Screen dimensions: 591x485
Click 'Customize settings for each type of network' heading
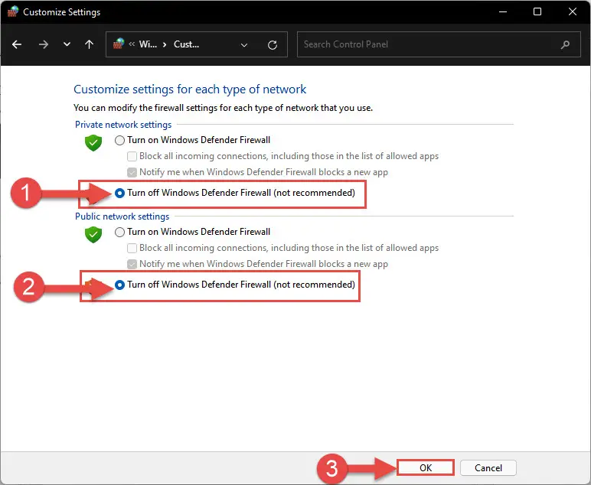point(190,90)
